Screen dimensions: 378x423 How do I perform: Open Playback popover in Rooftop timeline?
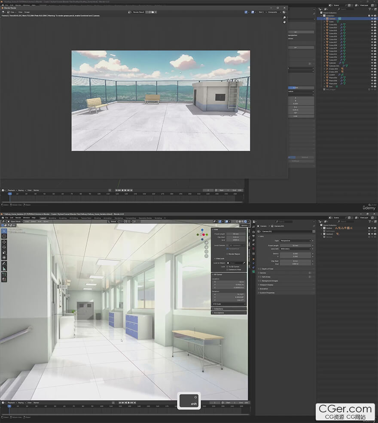12,190
